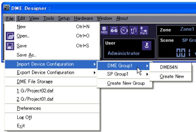Open recent file G:/Project01.daf
The width and height of the screenshot is (196, 132).
pyautogui.click(x=52, y=99)
